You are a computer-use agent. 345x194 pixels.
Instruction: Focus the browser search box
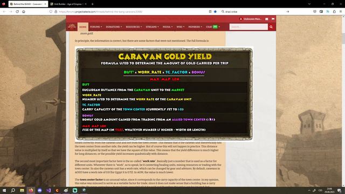tap(253, 11)
